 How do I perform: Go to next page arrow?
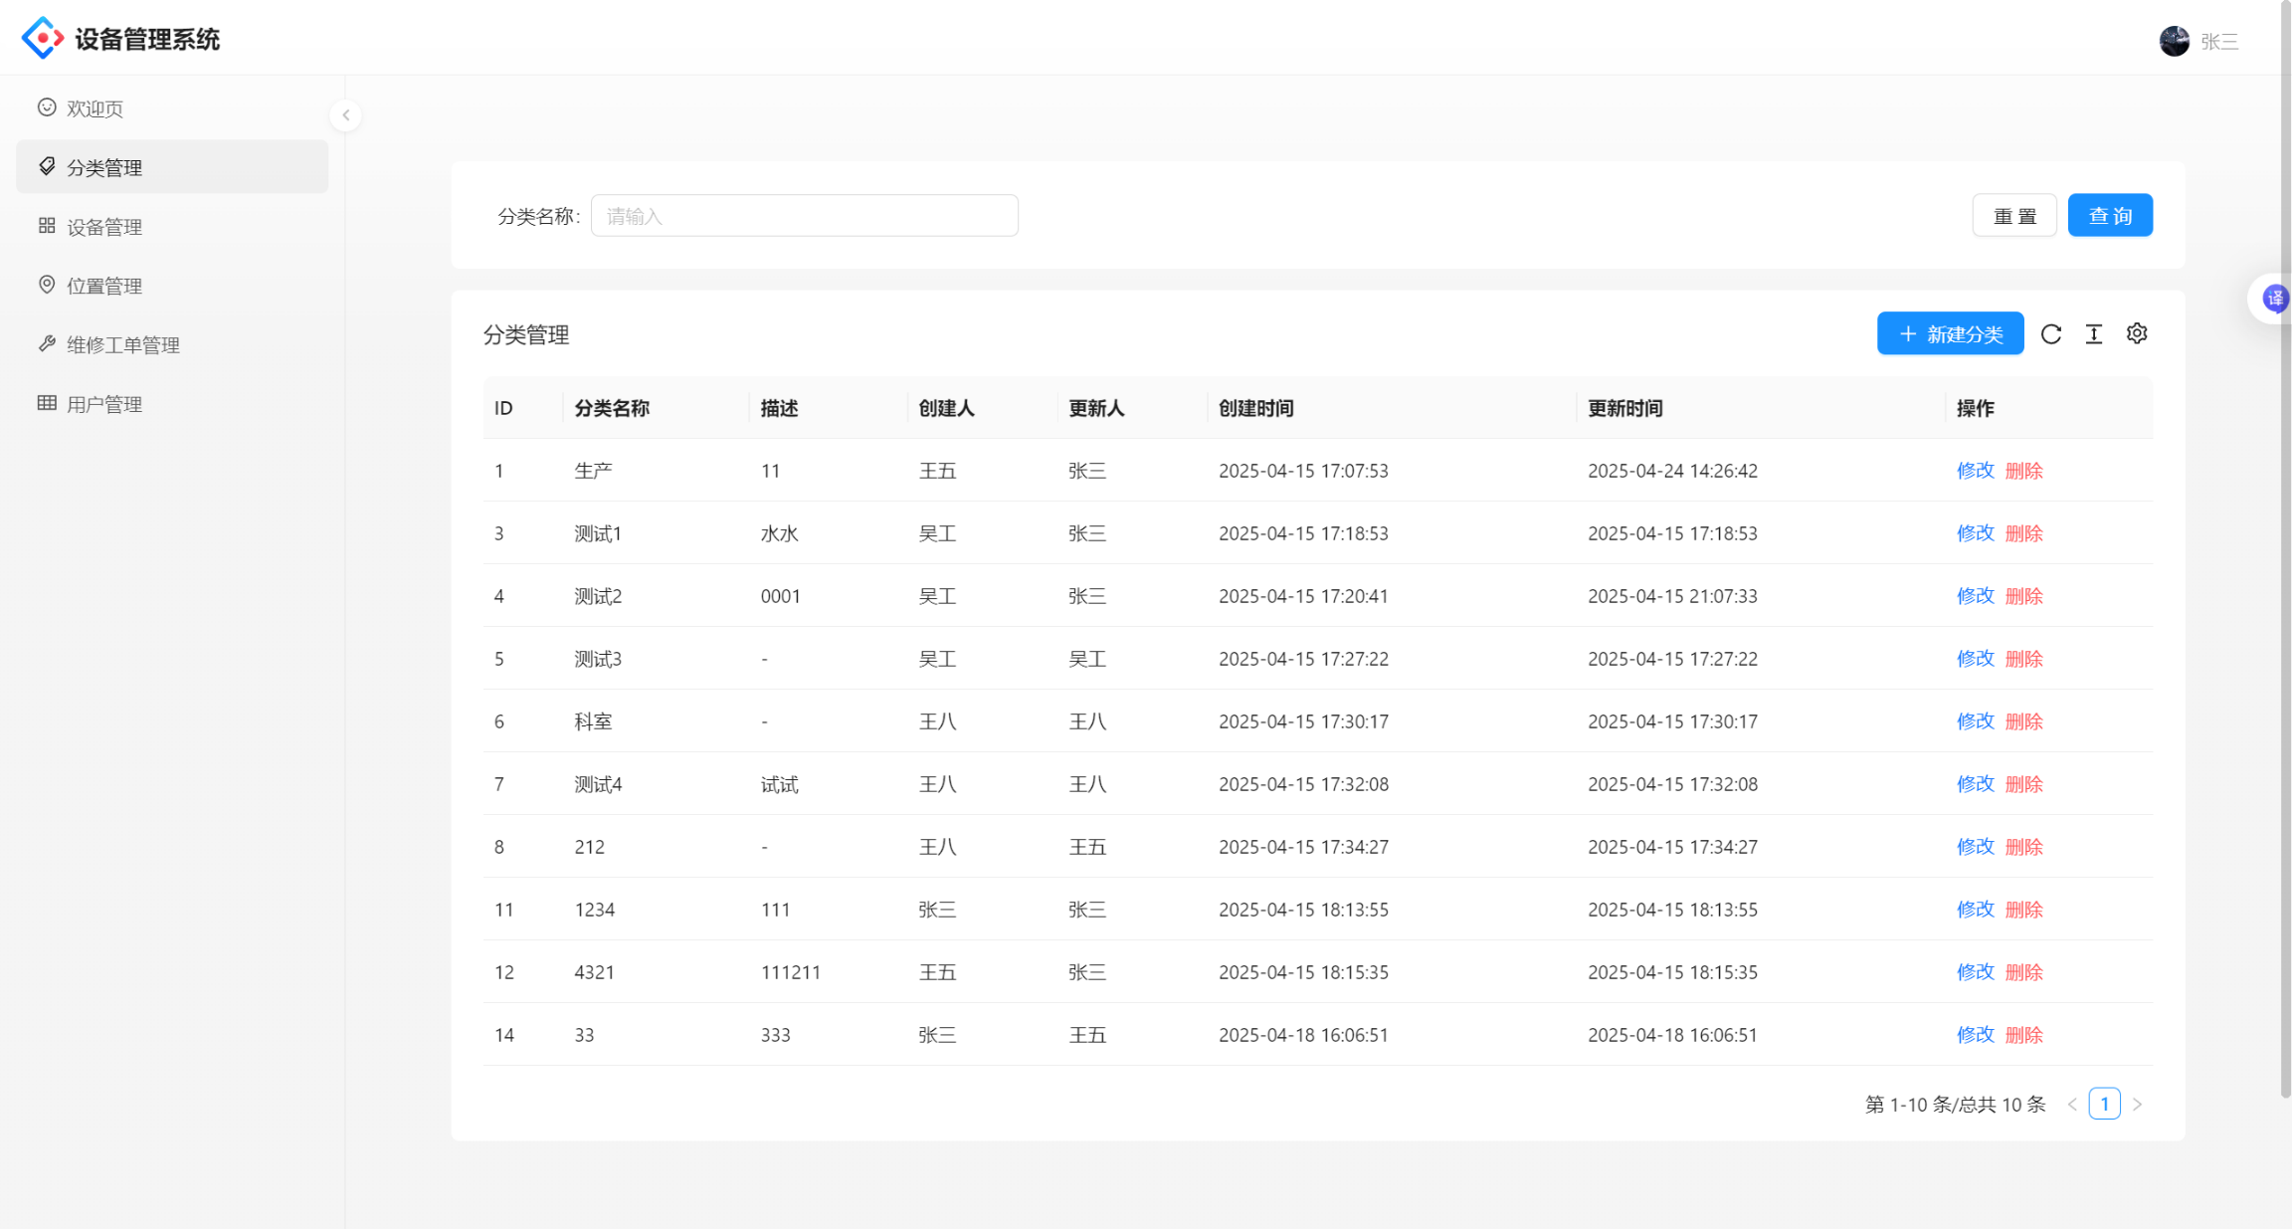pyautogui.click(x=2137, y=1104)
